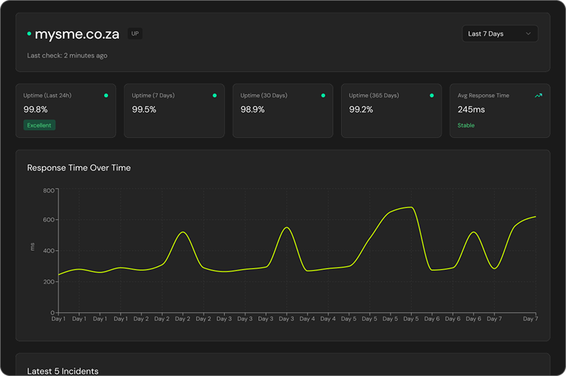Click the Uptime (7 Days) label
Viewport: 566px width, 376px height.
153,95
